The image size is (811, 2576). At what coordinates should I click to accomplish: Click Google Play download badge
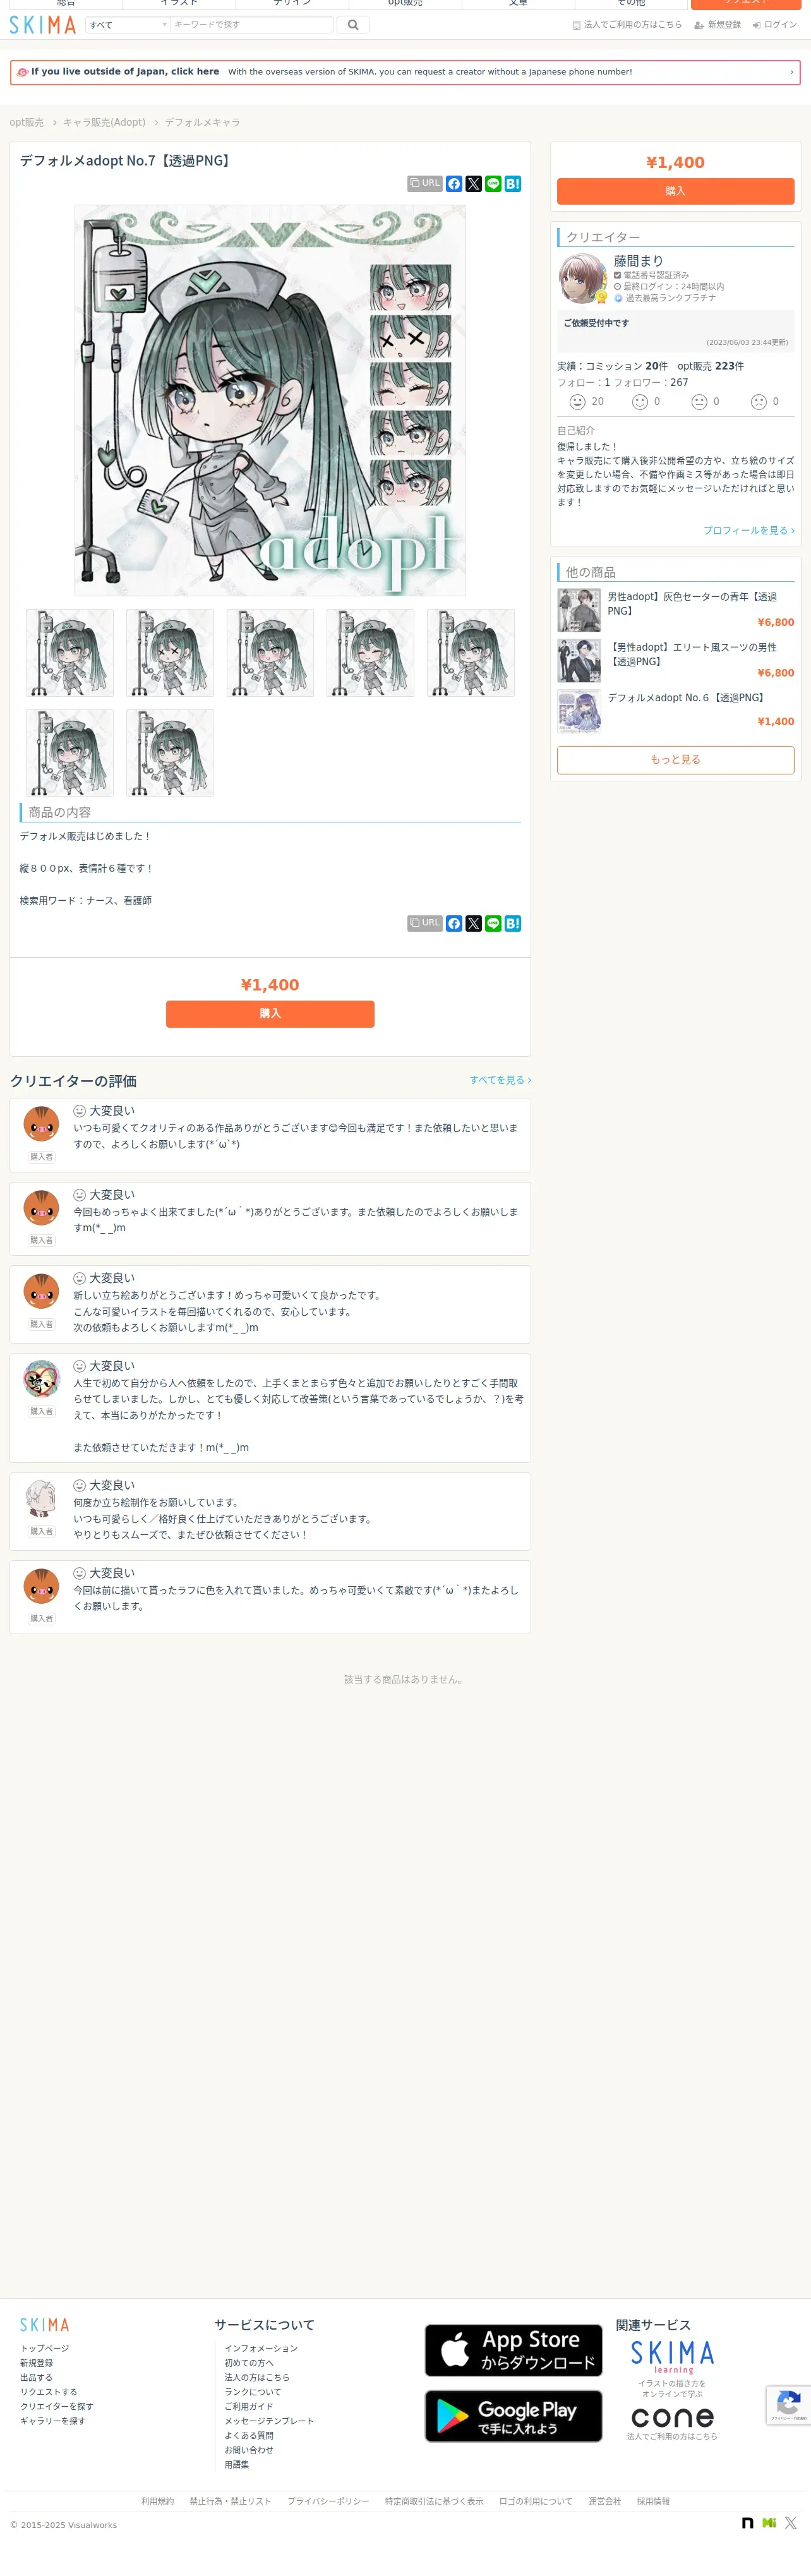coord(513,2416)
